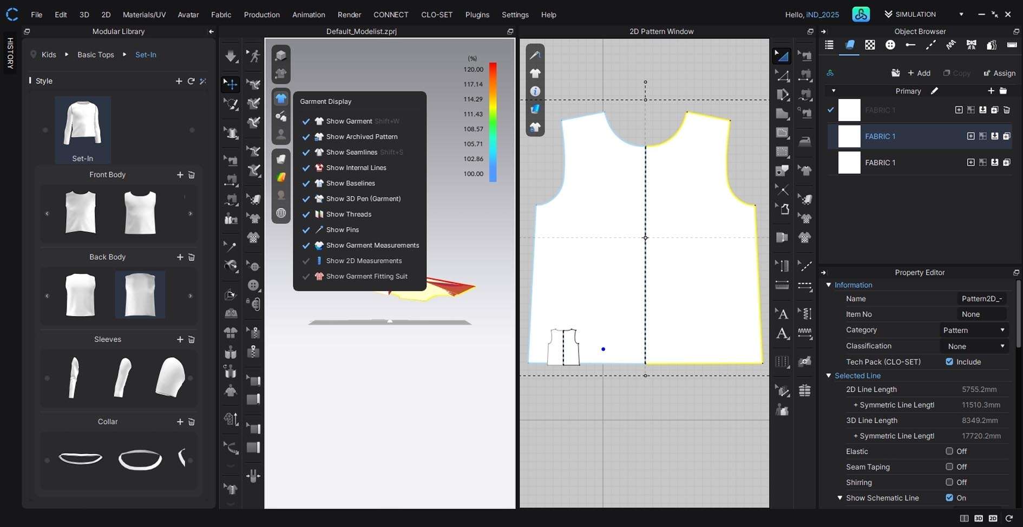Click the Assign button
Image resolution: width=1023 pixels, height=527 pixels.
(999, 73)
